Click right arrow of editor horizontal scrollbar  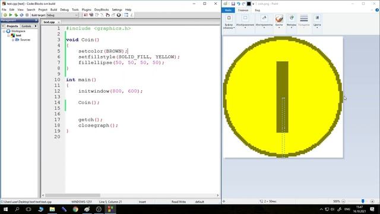[217, 196]
